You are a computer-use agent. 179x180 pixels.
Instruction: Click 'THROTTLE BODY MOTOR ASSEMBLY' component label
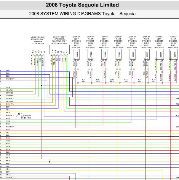pyautogui.click(x=59, y=42)
